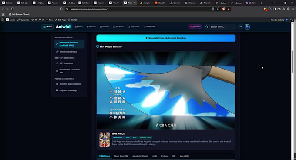Click the Aniwixi site name in the admin bar
The width and height of the screenshot is (296, 160).
coord(10,20)
